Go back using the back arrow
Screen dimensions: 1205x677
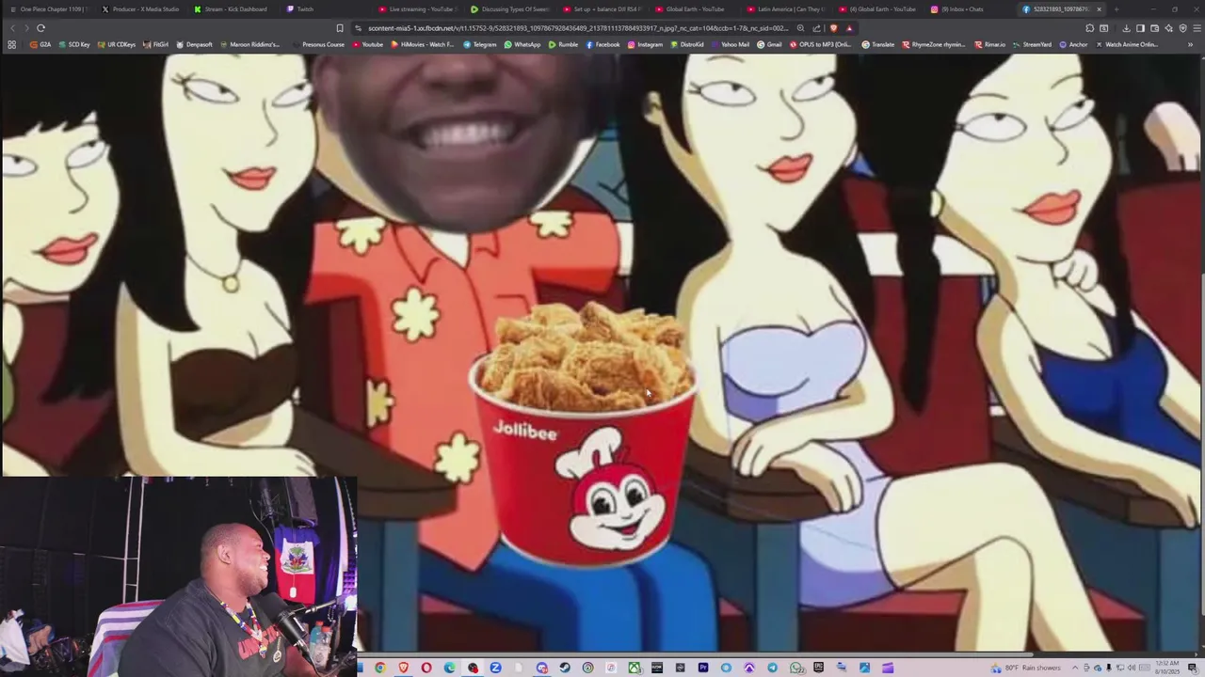click(x=12, y=28)
